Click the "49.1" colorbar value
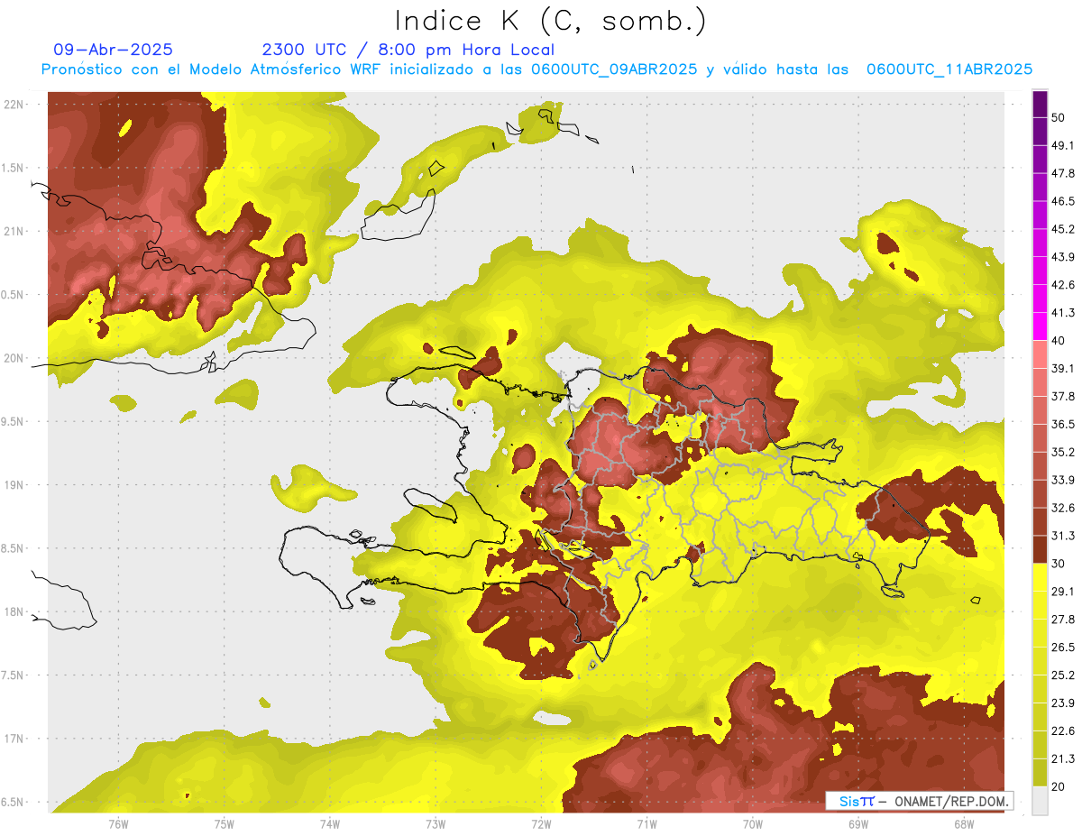 tap(1063, 145)
